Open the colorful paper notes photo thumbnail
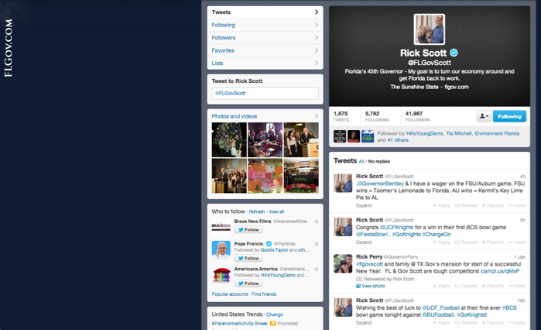The height and width of the screenshot is (330, 541). 265,176
